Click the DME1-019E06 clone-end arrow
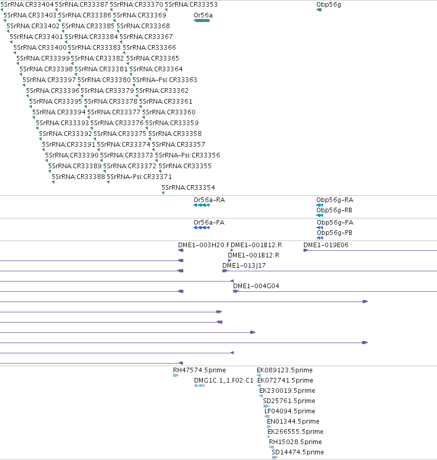 [306, 250]
